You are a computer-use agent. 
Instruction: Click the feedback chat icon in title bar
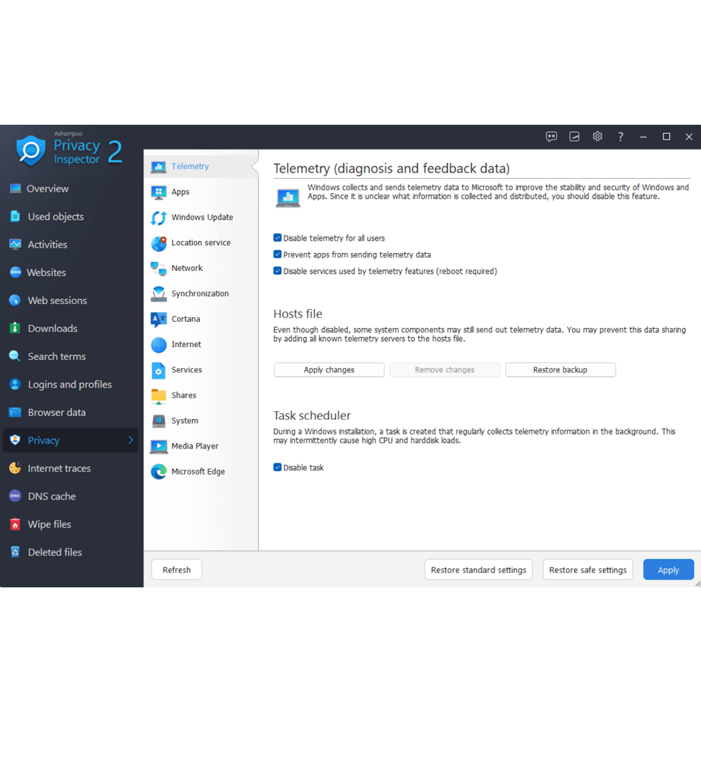[552, 137]
